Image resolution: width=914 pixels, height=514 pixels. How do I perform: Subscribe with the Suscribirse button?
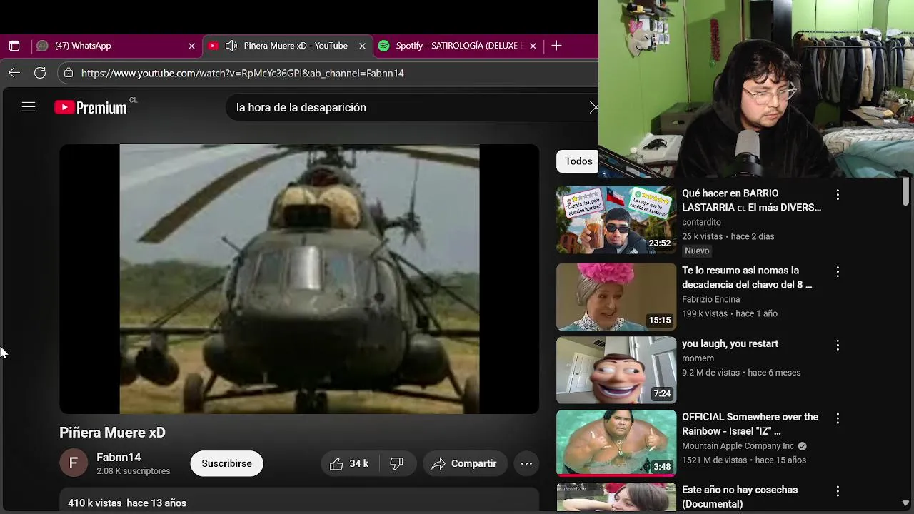click(226, 463)
